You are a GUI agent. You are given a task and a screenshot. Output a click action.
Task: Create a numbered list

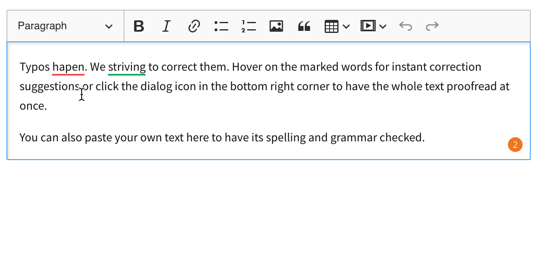249,26
